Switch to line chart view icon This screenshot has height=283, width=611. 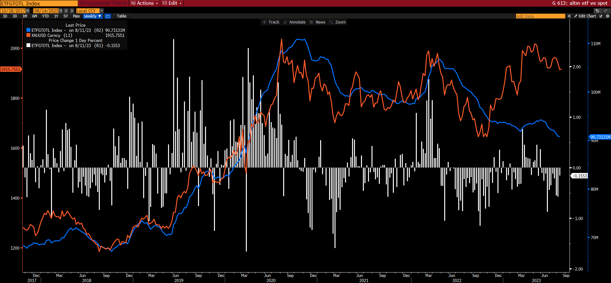coord(108,16)
